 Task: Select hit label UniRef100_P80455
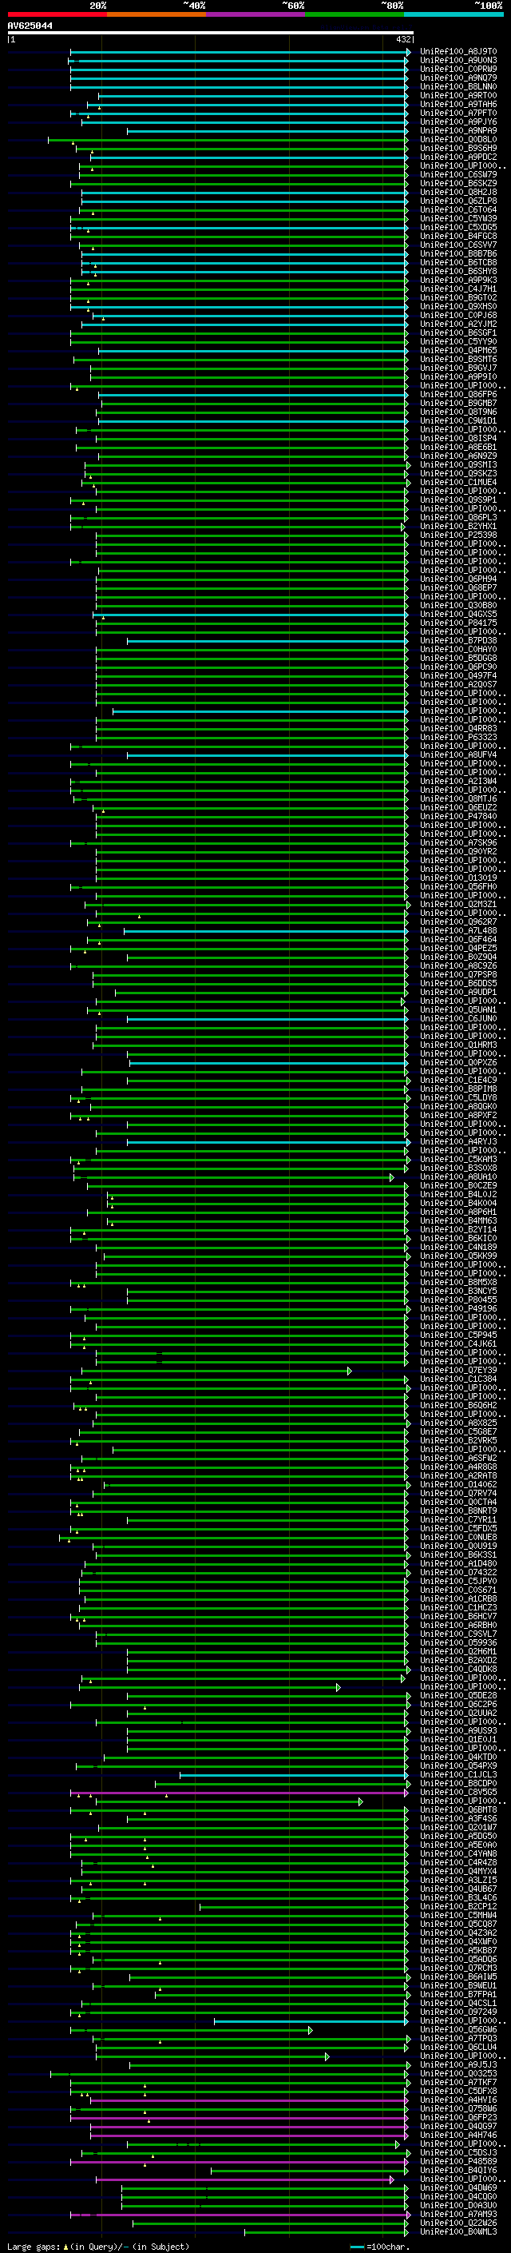(458, 1300)
